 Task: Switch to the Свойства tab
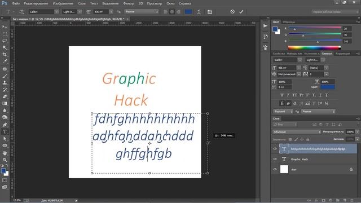pos(279,54)
